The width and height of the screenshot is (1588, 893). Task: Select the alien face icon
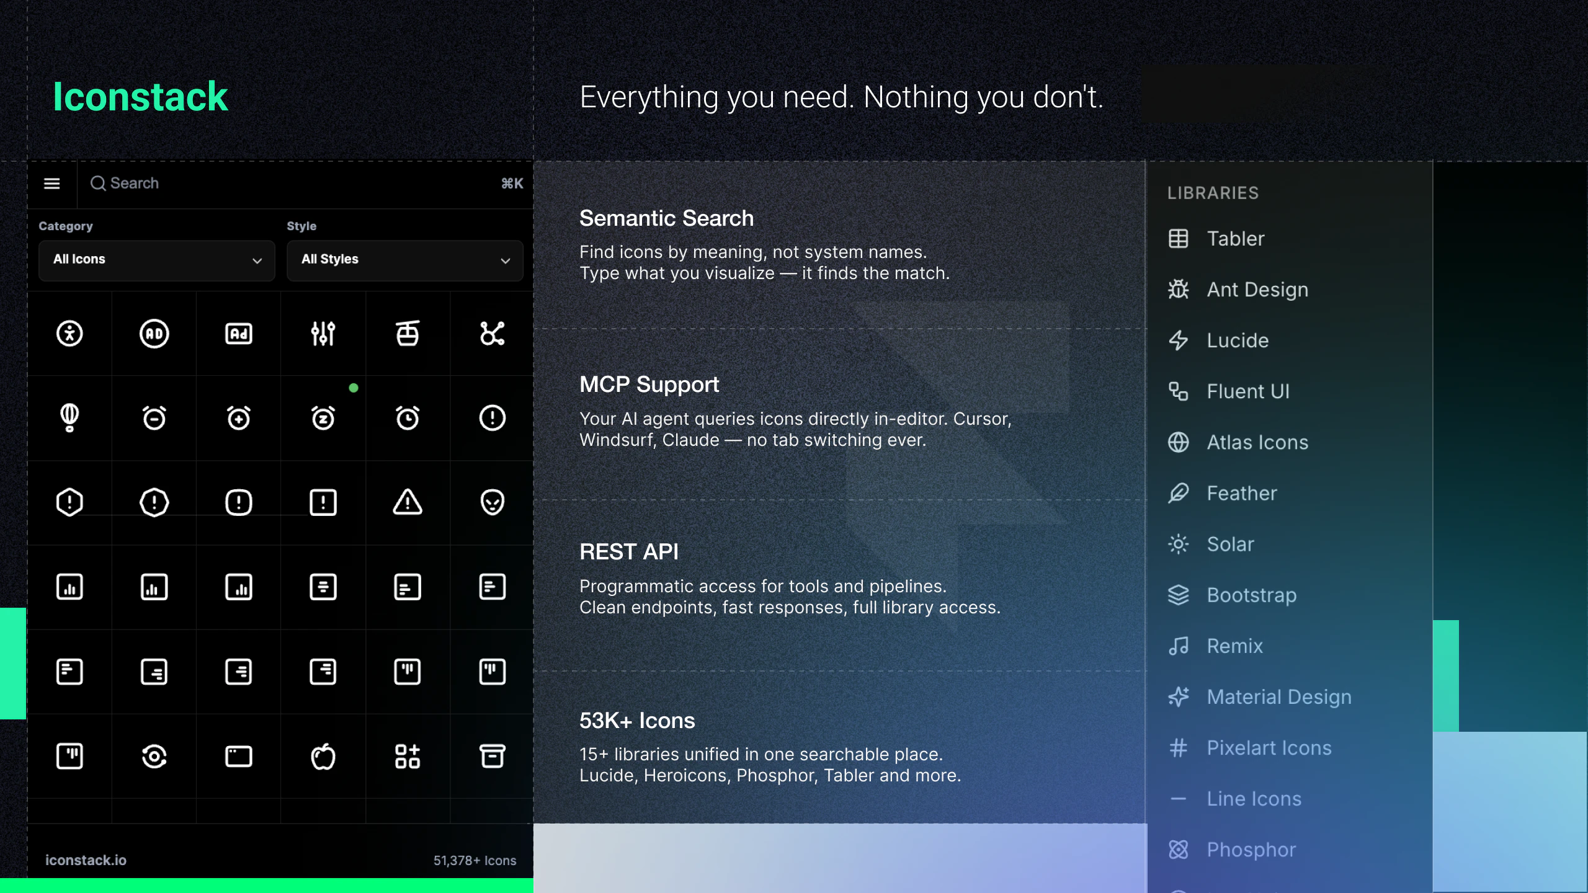493,502
